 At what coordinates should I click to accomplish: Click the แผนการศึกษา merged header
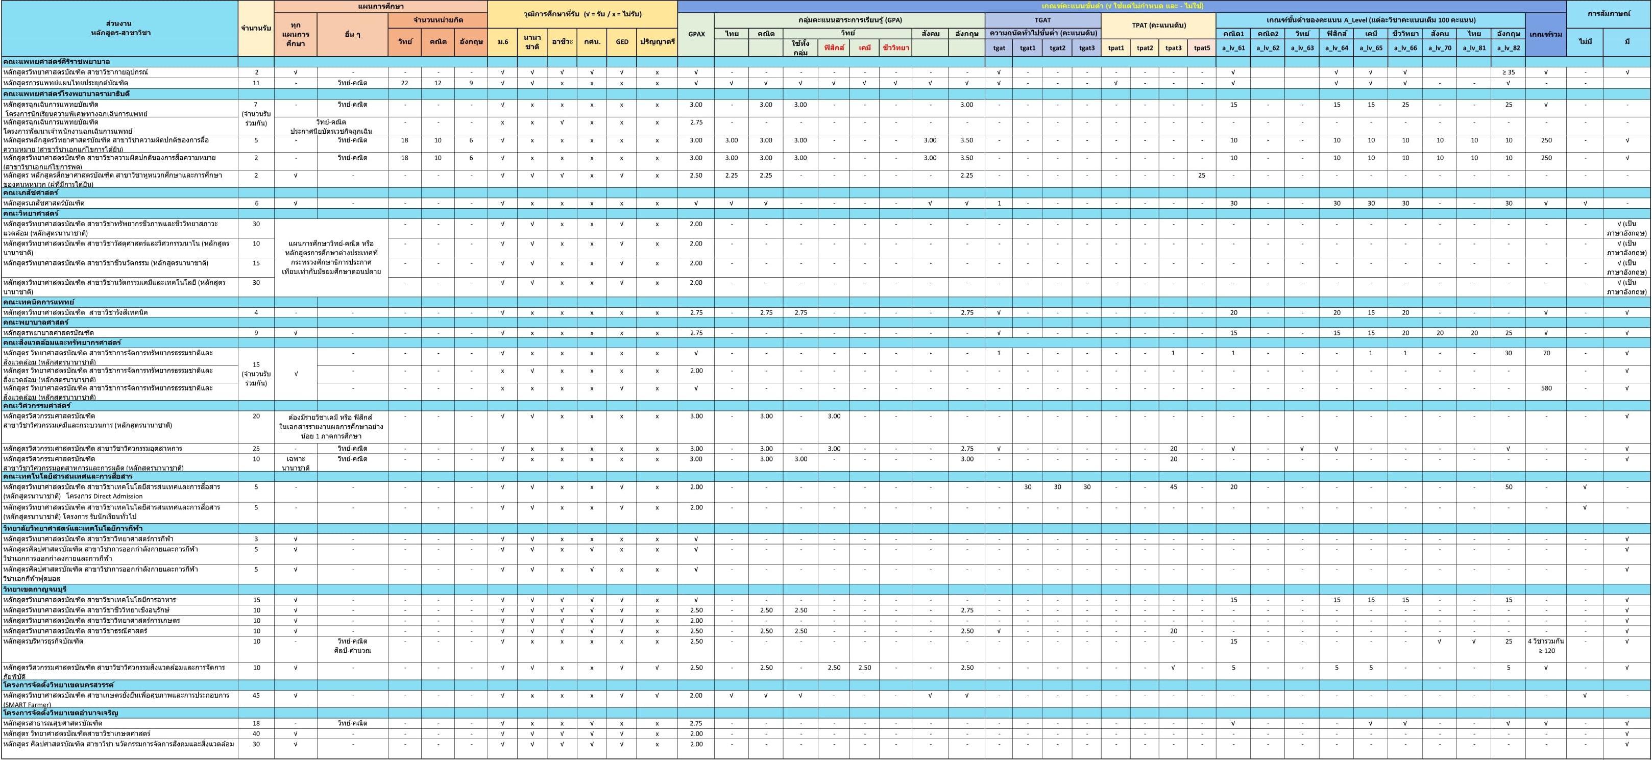380,7
